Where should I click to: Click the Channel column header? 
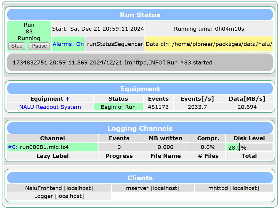(x=53, y=138)
